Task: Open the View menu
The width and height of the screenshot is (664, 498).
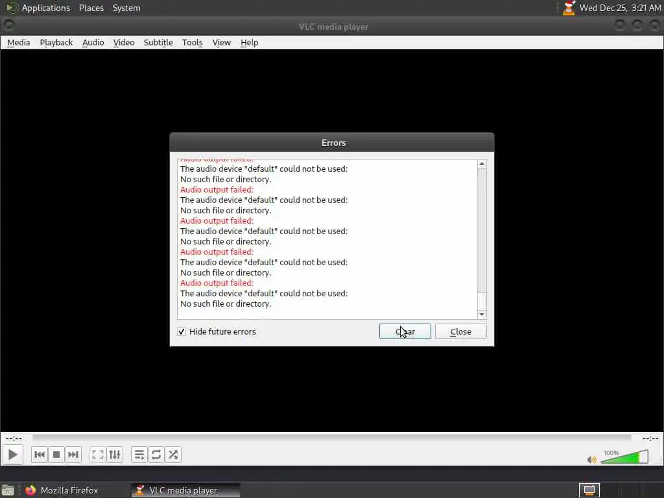Action: 222,42
